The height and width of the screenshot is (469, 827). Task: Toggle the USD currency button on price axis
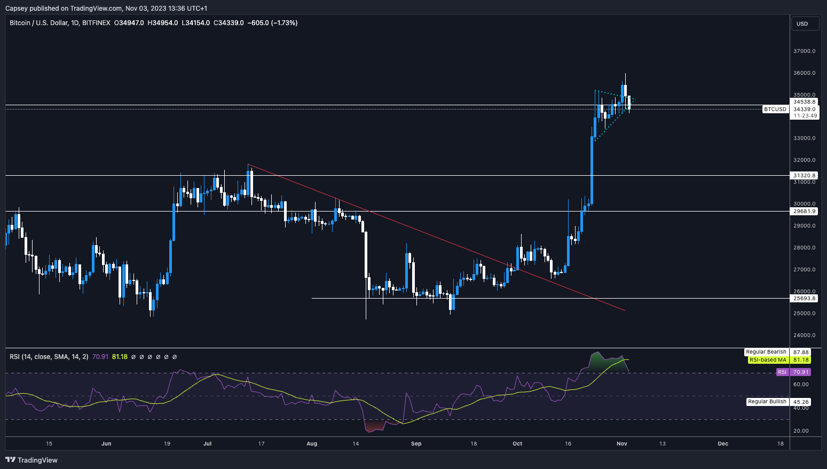pyautogui.click(x=805, y=24)
